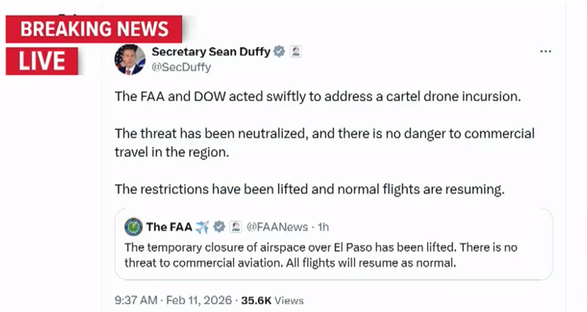Click the BREAKING NEWS banner
Screen dimensions: 587x312
coord(94,30)
